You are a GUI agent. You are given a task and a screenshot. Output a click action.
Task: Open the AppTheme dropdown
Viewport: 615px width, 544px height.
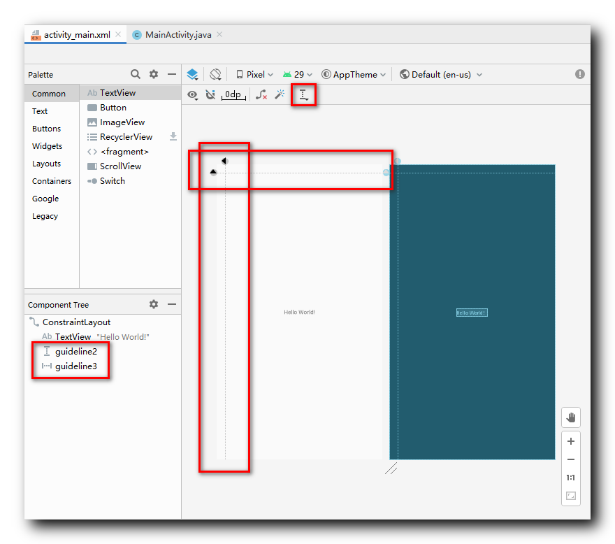(x=354, y=75)
